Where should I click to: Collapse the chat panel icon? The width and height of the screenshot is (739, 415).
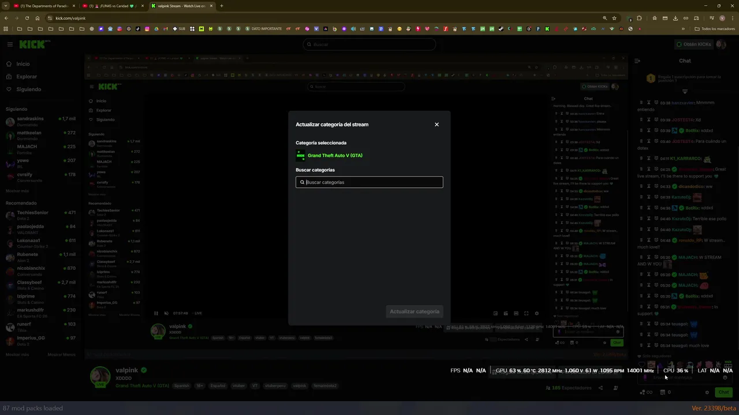[637, 61]
